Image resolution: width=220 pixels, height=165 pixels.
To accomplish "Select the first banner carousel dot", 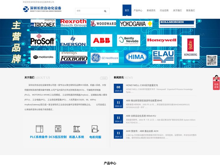I will [108, 64].
